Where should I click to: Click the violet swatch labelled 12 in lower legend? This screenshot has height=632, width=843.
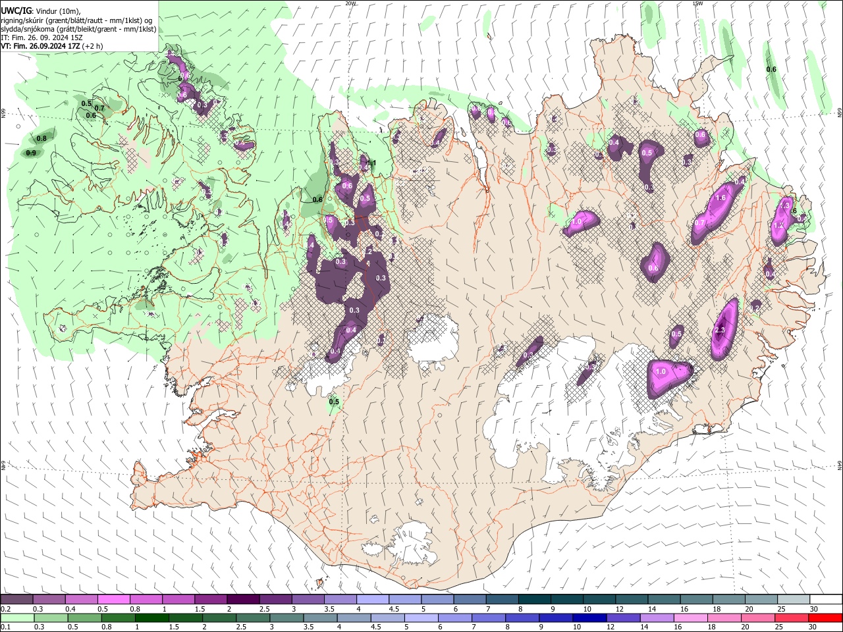[622, 618]
